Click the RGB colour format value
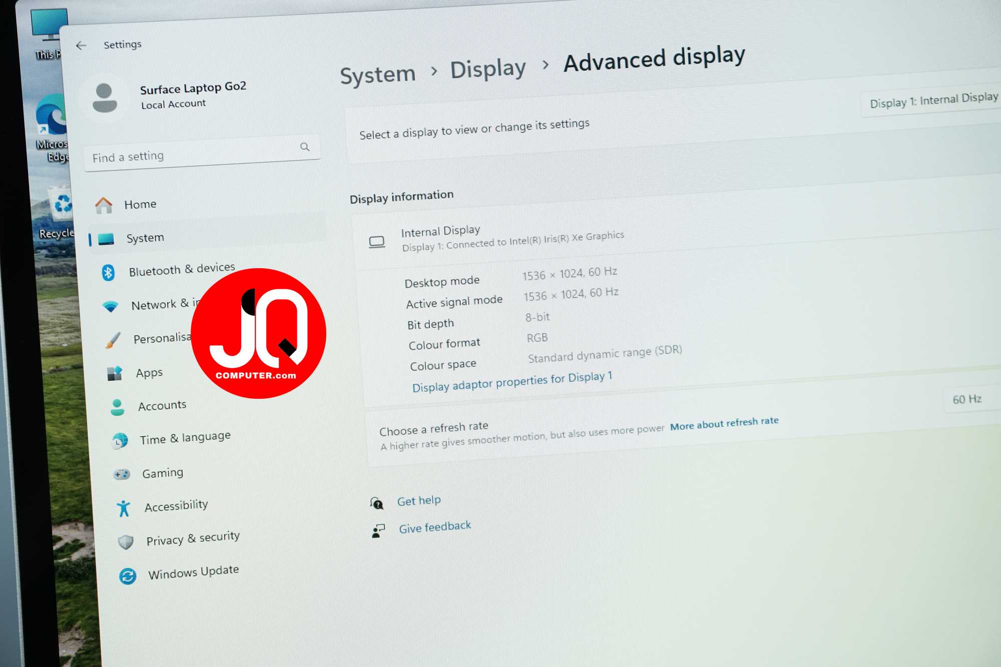This screenshot has height=667, width=1001. tap(537, 338)
